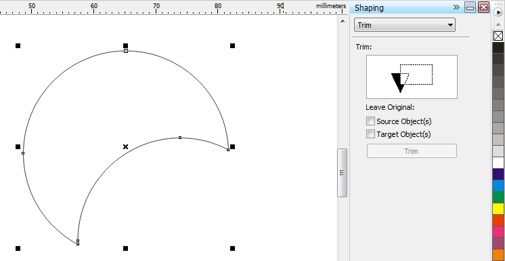The width and height of the screenshot is (505, 261).
Task: Click the millimeters ruler unit label
Action: pos(331,6)
